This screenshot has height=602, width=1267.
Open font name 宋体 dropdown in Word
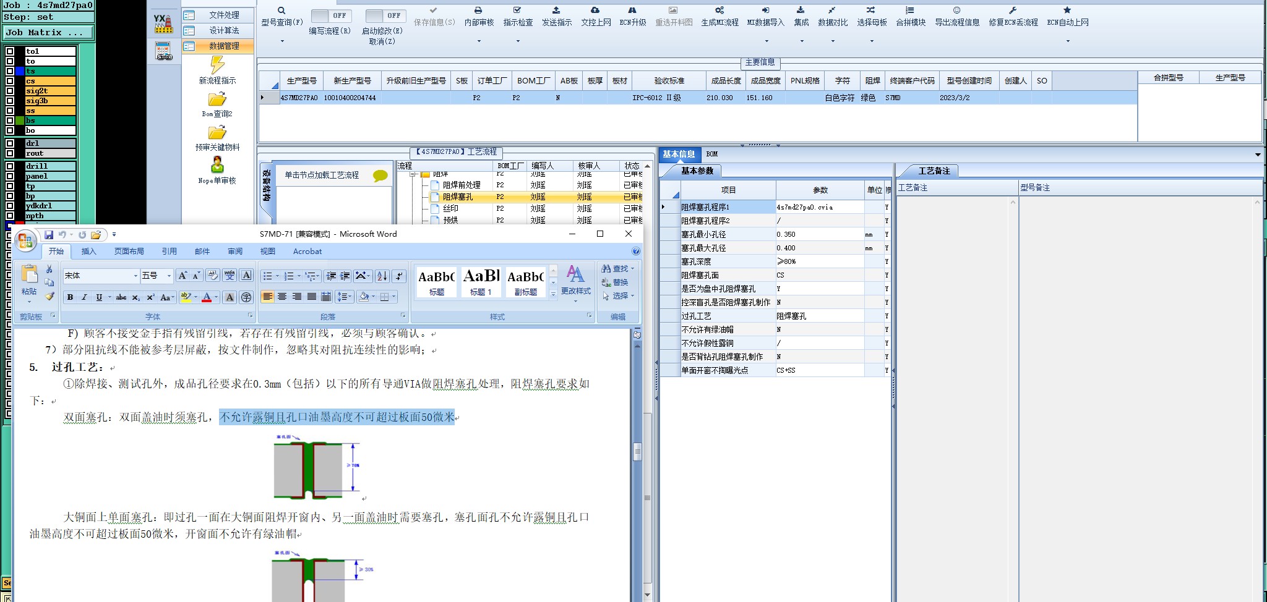click(135, 276)
